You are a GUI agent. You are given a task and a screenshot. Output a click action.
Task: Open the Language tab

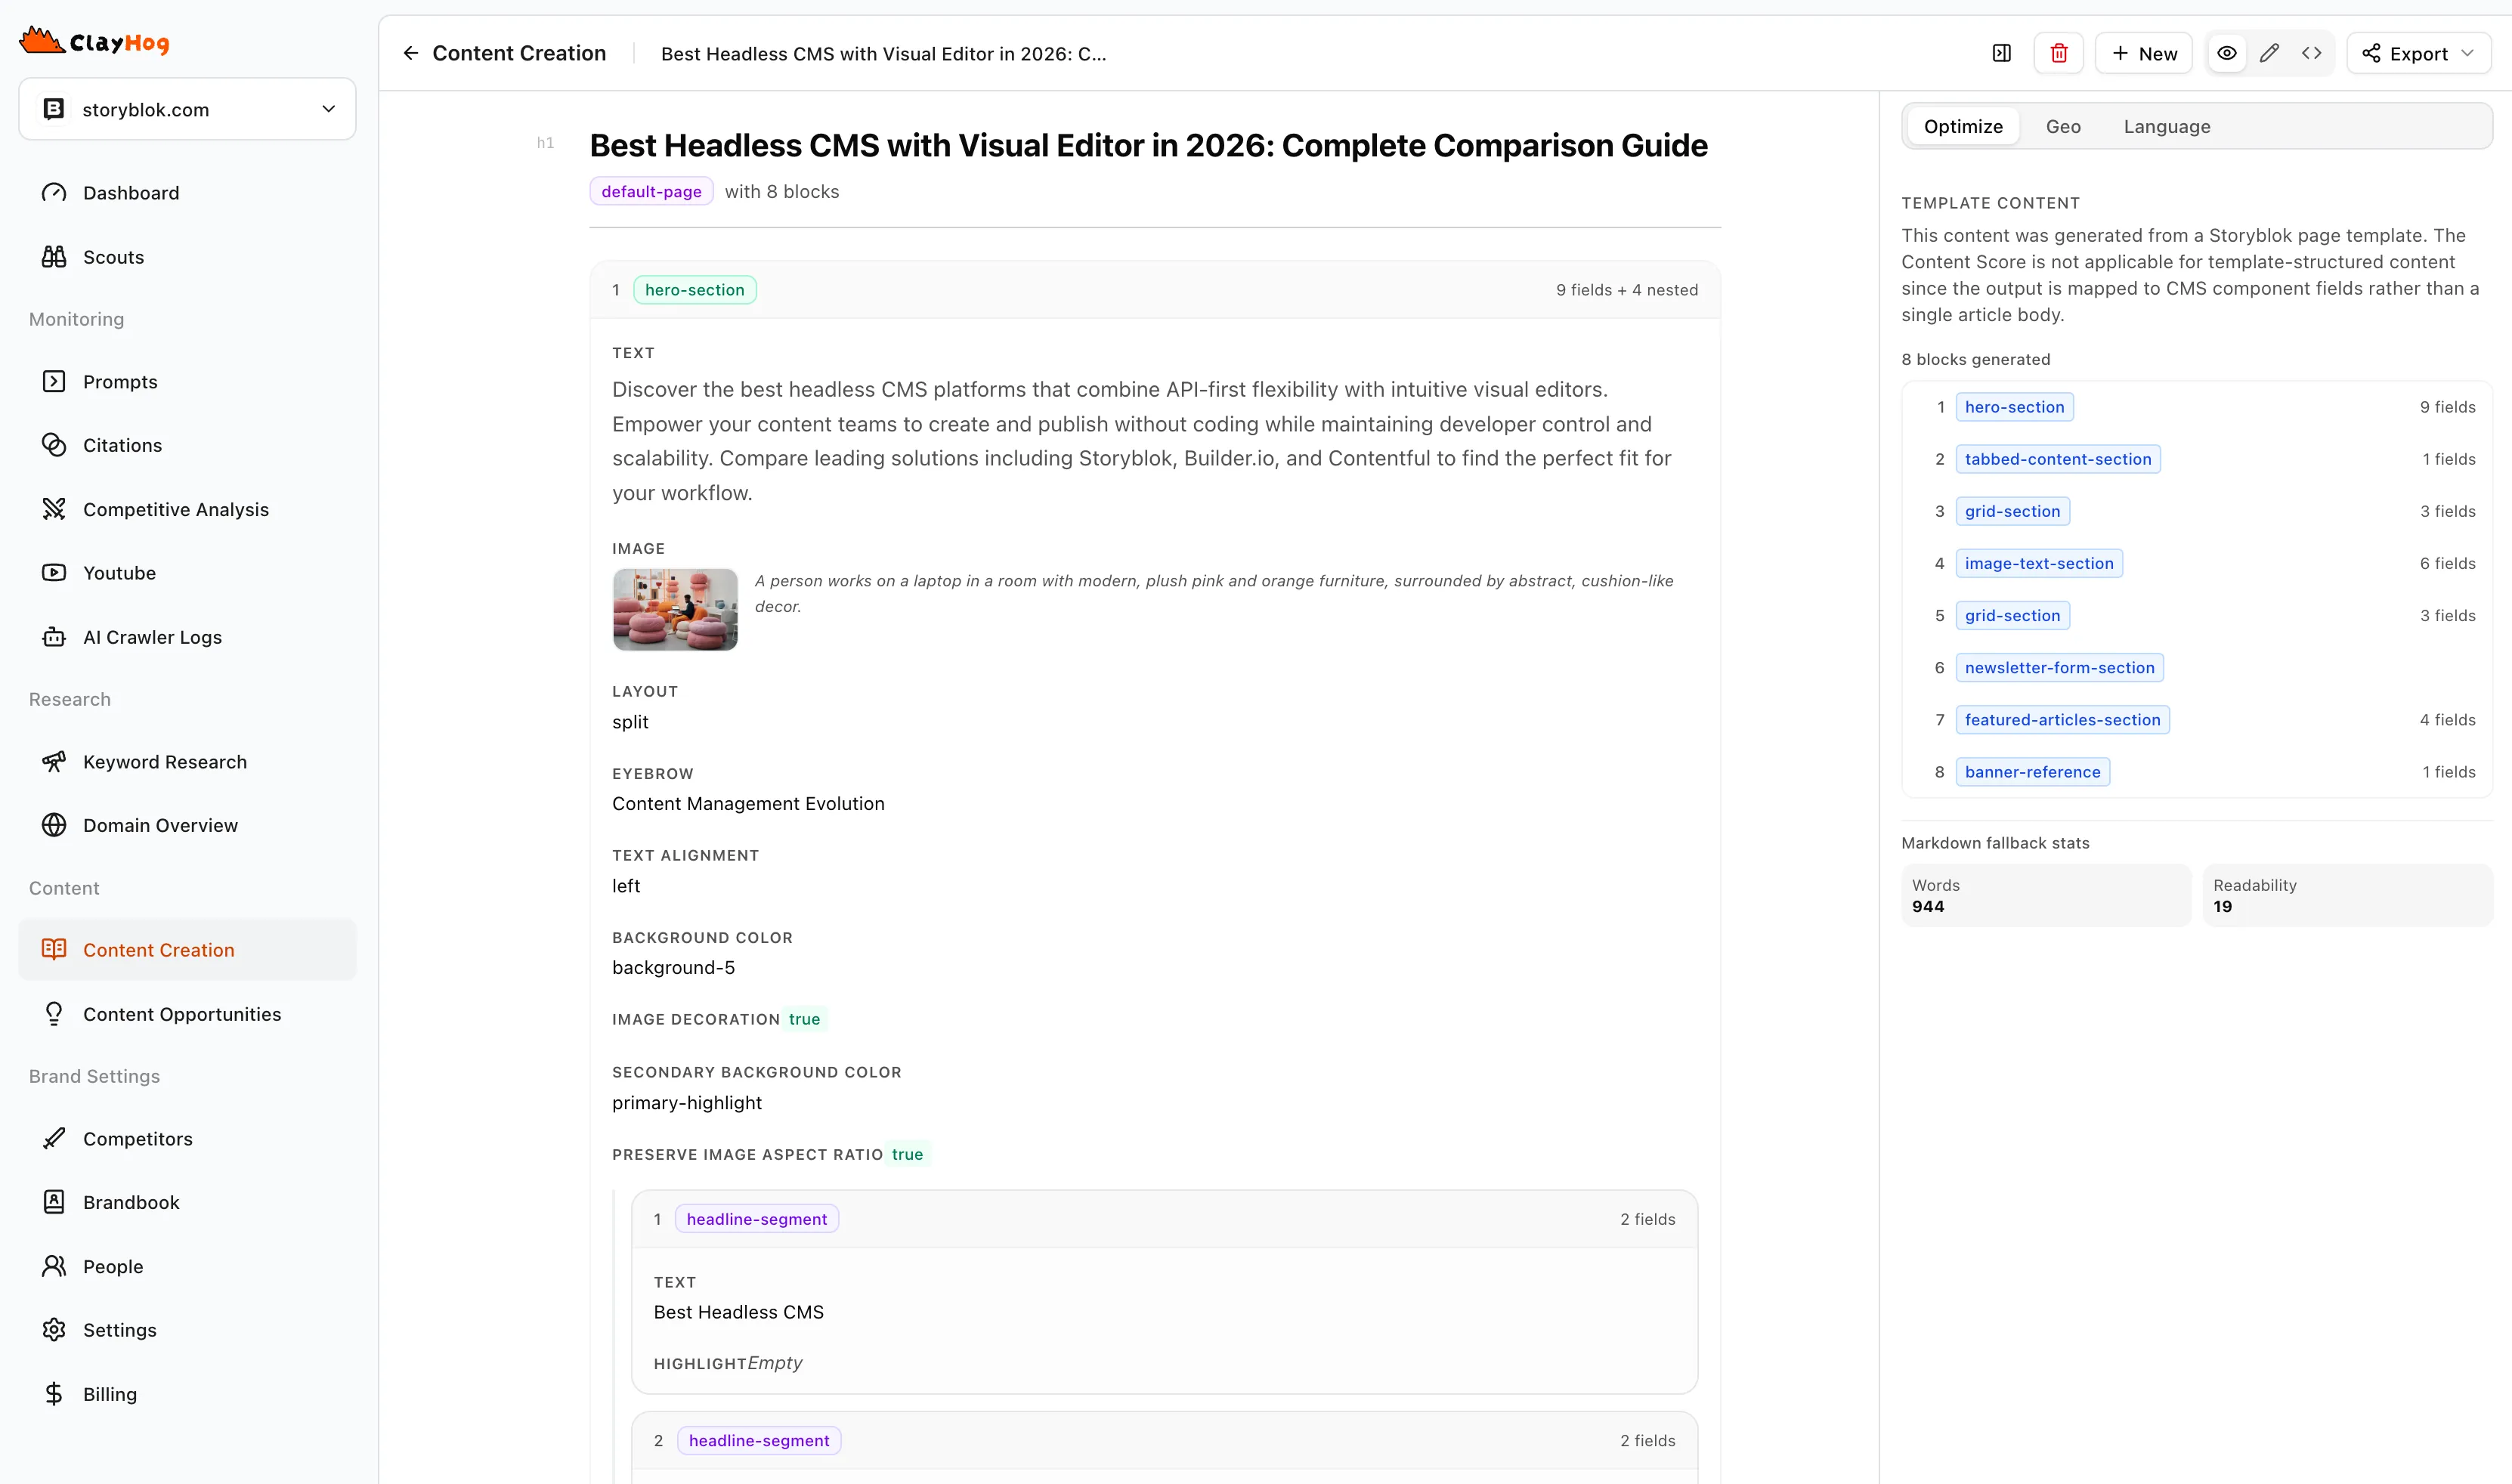tap(2166, 126)
